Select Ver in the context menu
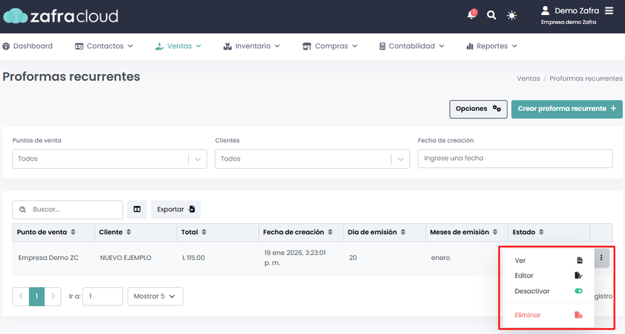Image resolution: width=625 pixels, height=334 pixels. point(548,261)
